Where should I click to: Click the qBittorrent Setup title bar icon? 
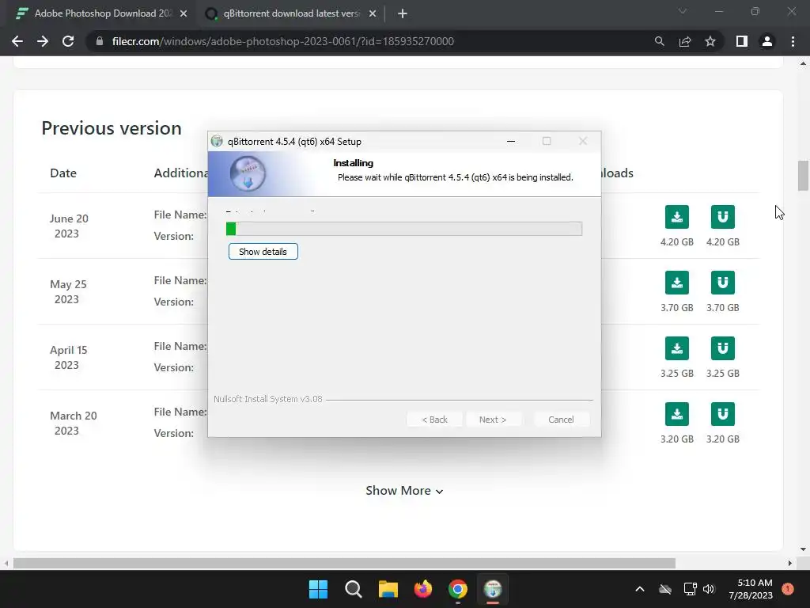coord(217,141)
